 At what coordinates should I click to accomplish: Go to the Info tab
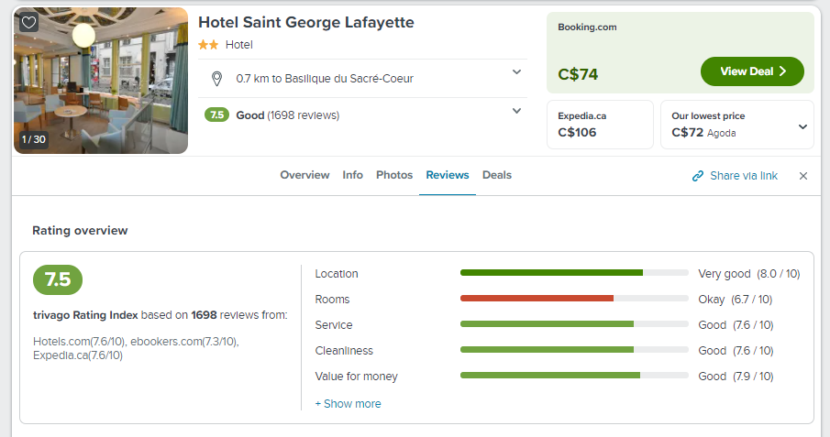click(353, 175)
